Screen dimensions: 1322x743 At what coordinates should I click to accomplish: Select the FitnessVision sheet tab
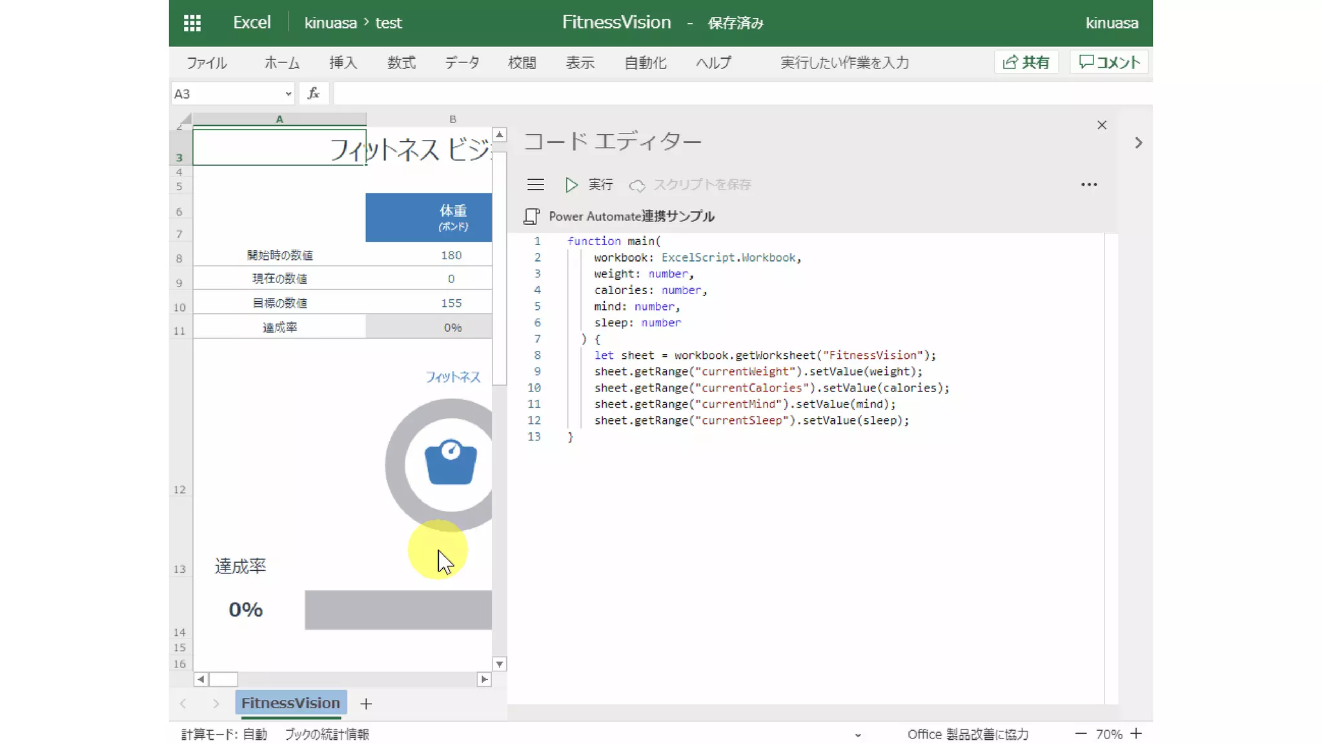click(290, 703)
